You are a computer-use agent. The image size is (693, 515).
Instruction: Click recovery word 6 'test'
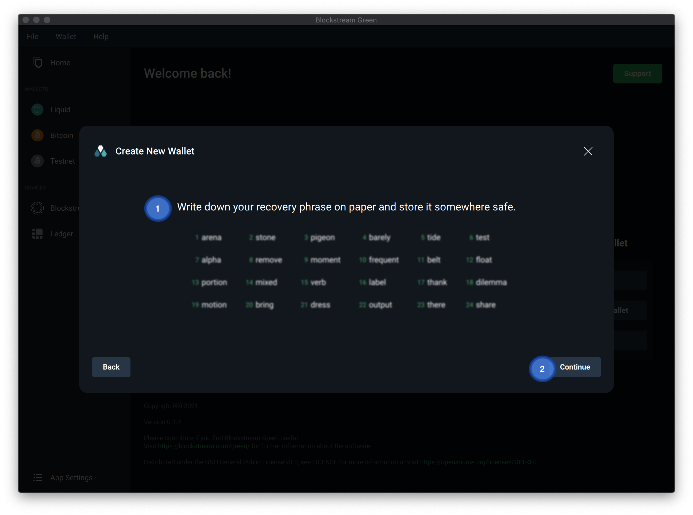pos(482,237)
